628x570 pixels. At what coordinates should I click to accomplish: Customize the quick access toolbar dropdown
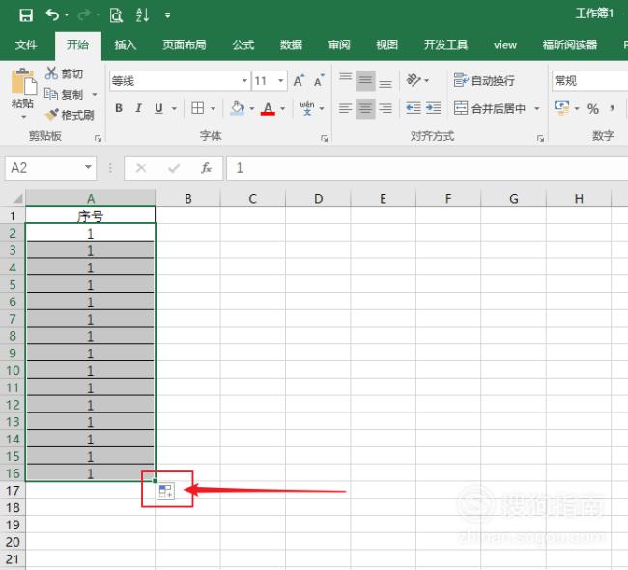click(167, 15)
